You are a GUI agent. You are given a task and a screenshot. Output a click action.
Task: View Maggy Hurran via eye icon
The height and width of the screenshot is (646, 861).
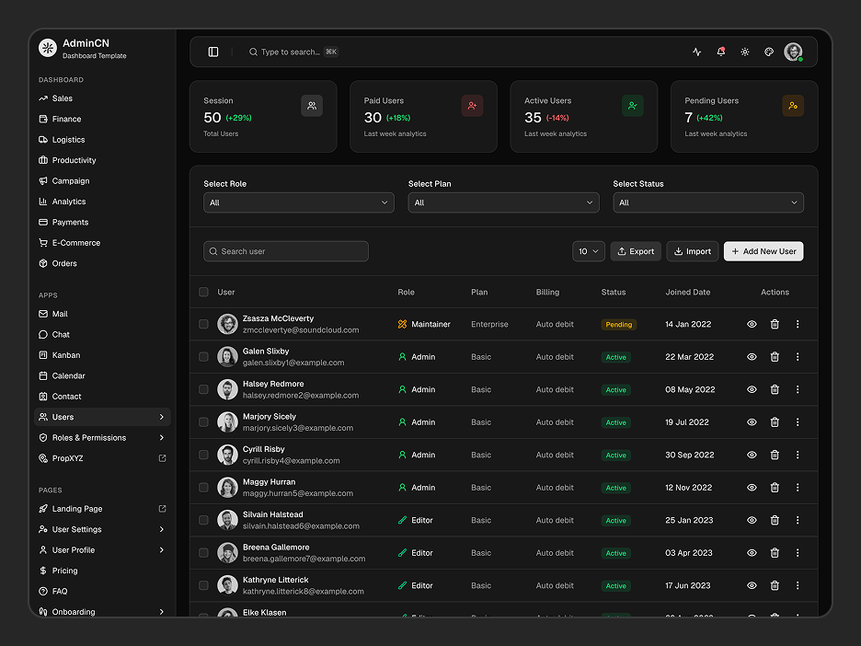click(x=752, y=487)
